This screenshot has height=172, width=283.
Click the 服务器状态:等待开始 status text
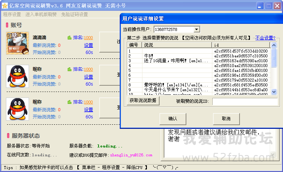(28, 146)
